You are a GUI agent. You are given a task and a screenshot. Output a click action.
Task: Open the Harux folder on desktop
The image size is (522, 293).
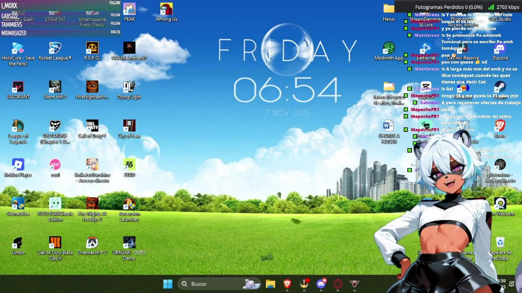[x=389, y=12]
